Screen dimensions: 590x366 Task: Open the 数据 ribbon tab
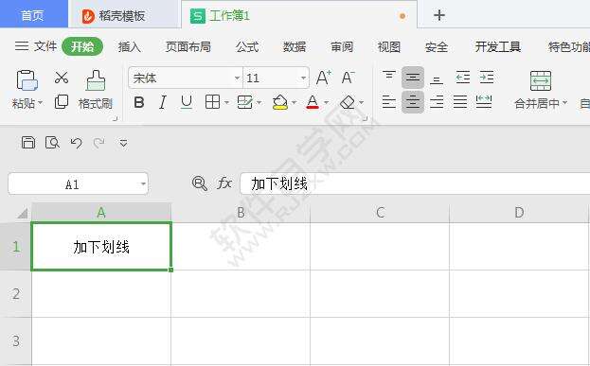(x=295, y=47)
